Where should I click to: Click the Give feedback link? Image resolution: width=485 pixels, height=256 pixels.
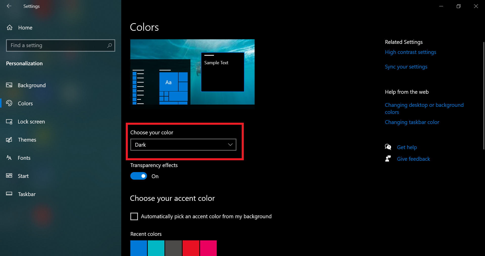pyautogui.click(x=414, y=159)
